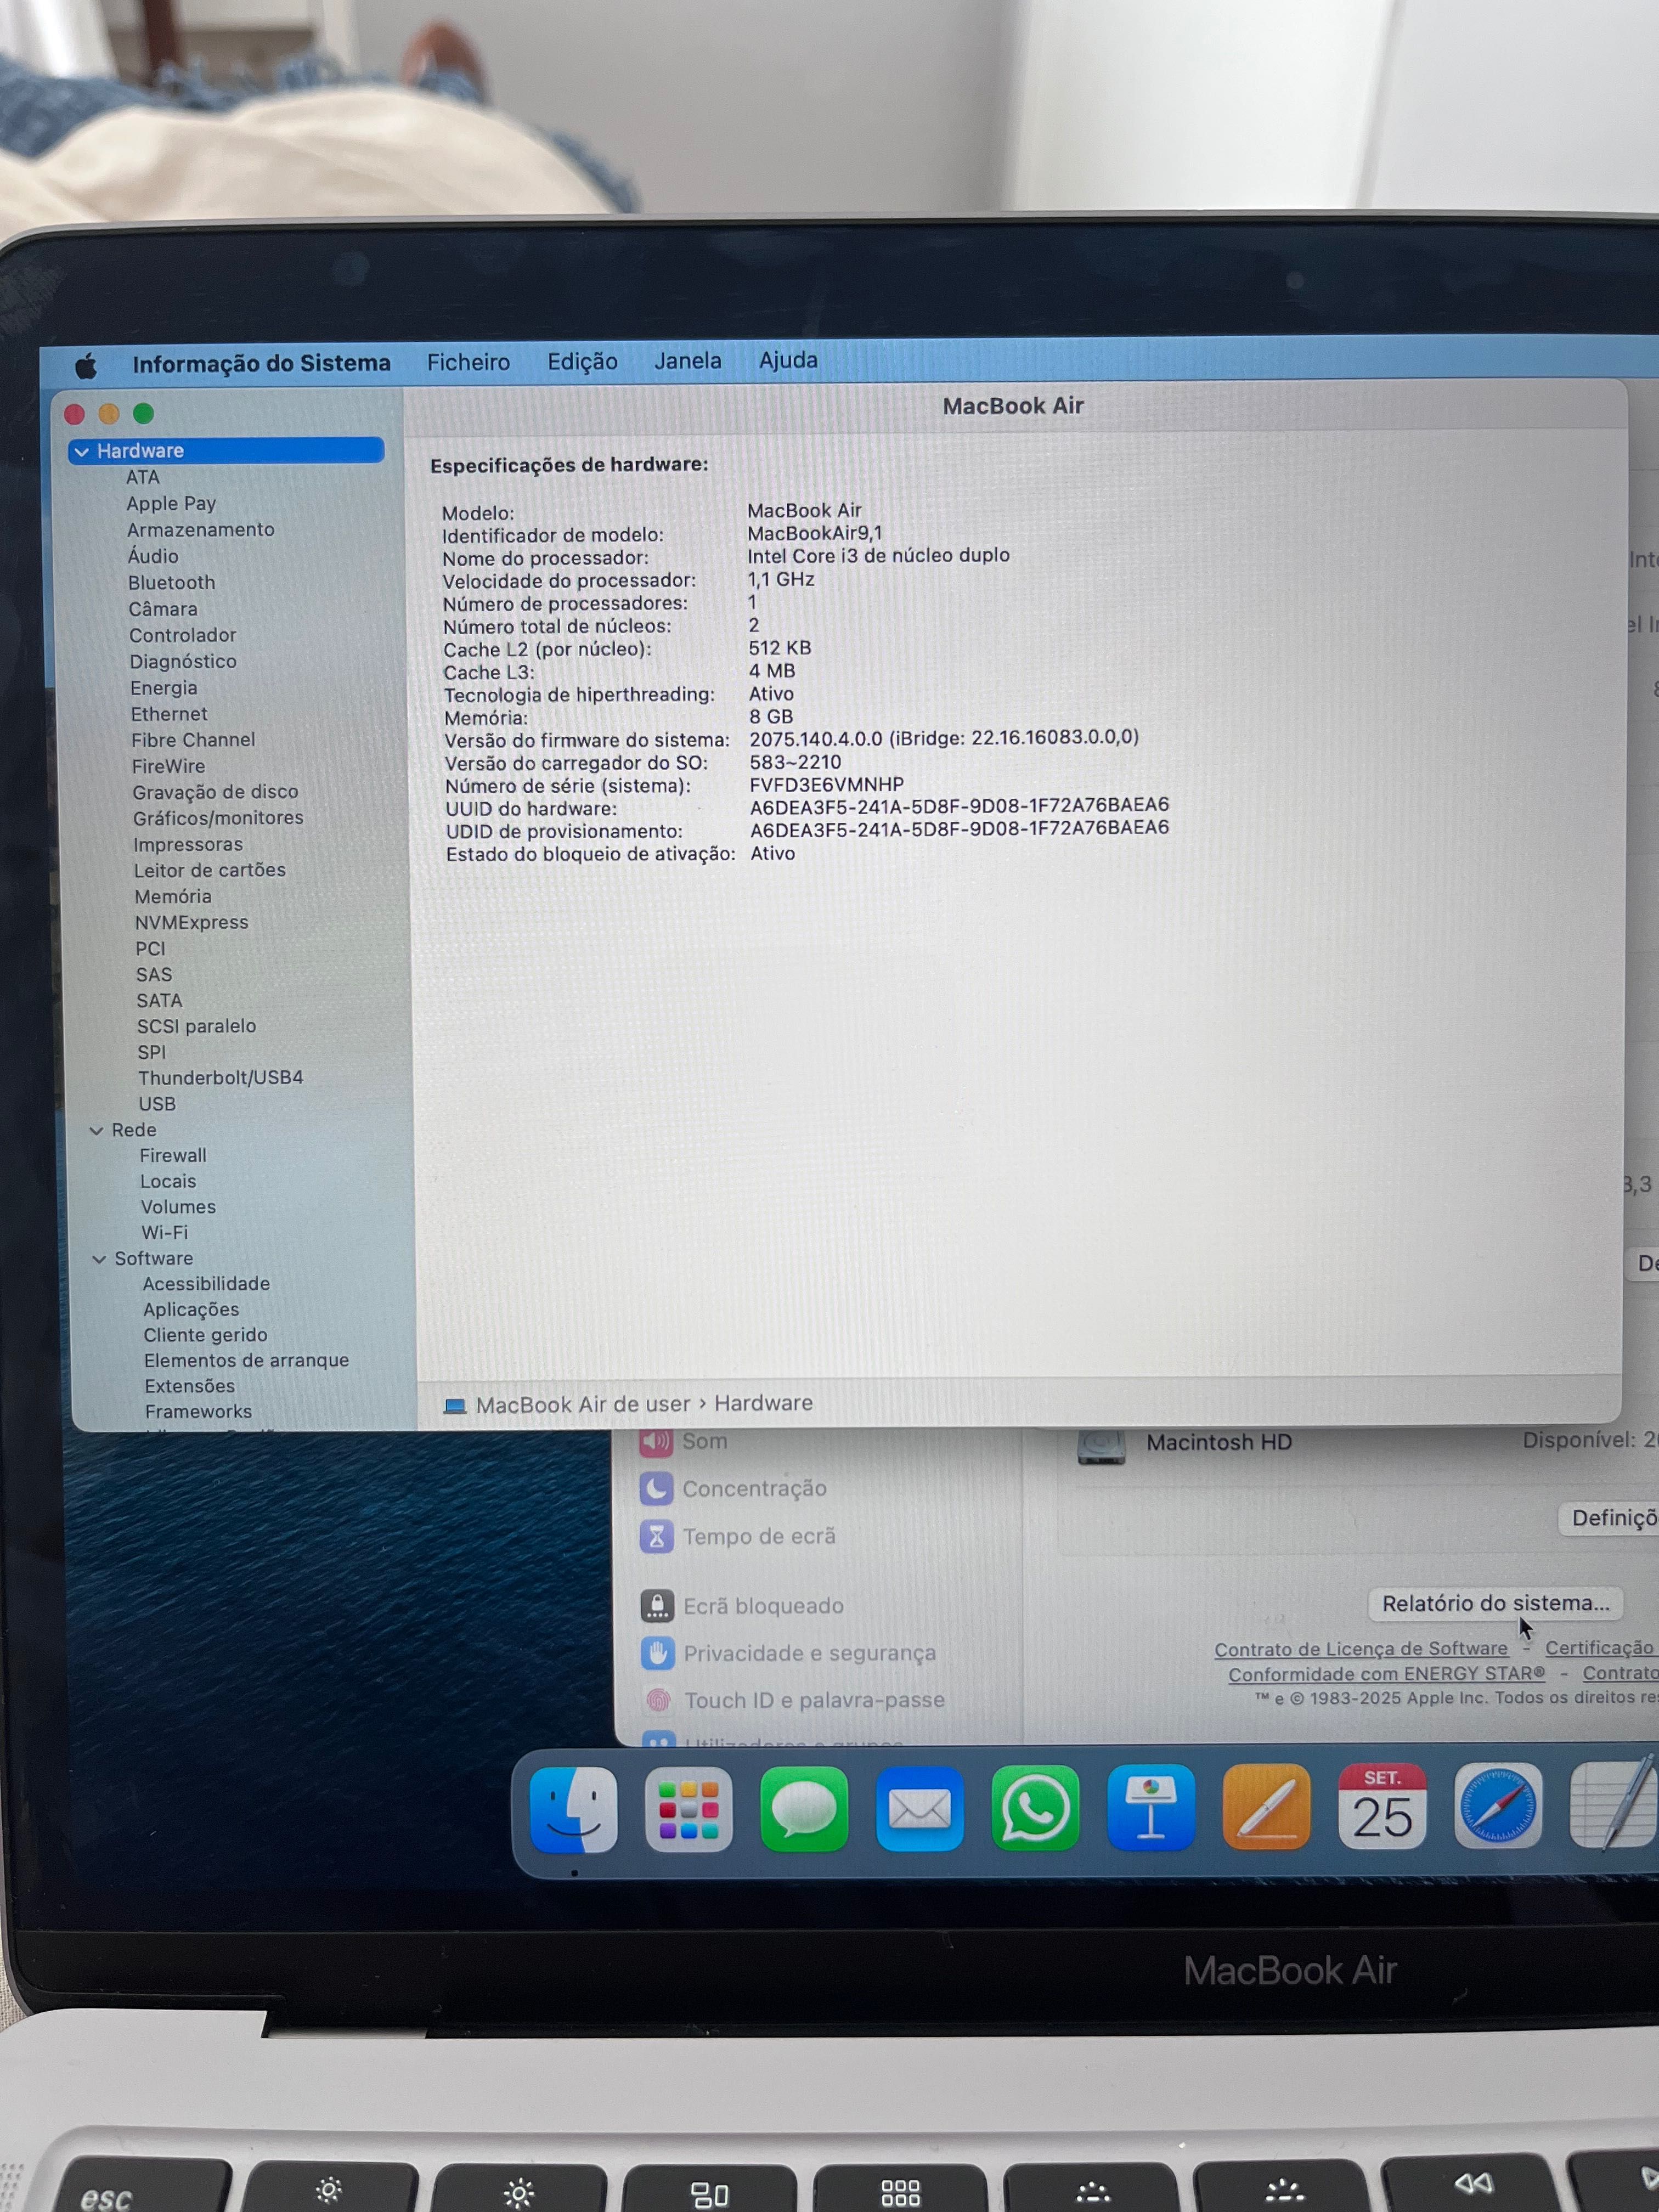This screenshot has width=1659, height=2212.
Task: Collapse the Rede section chevron
Action: (97, 1131)
